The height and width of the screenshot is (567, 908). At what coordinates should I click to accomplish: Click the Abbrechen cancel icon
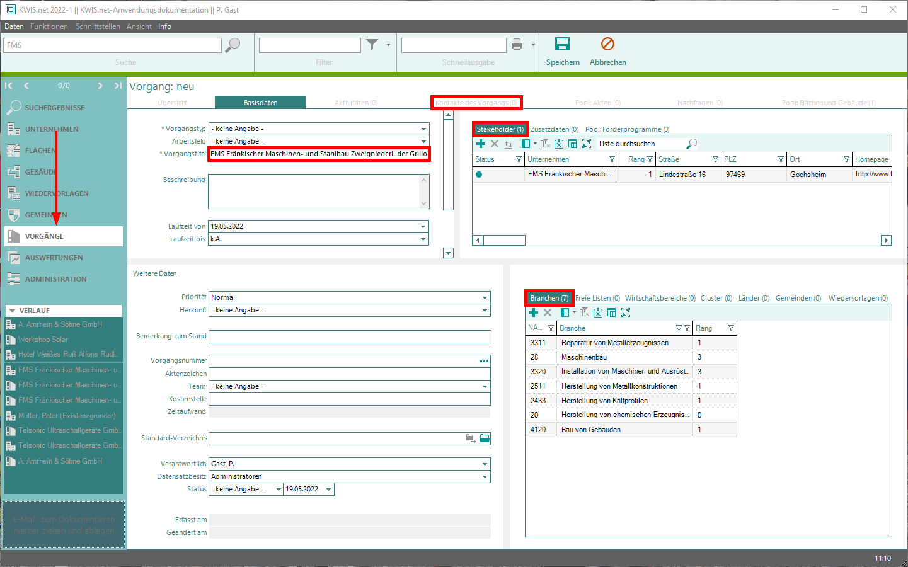coord(607,43)
